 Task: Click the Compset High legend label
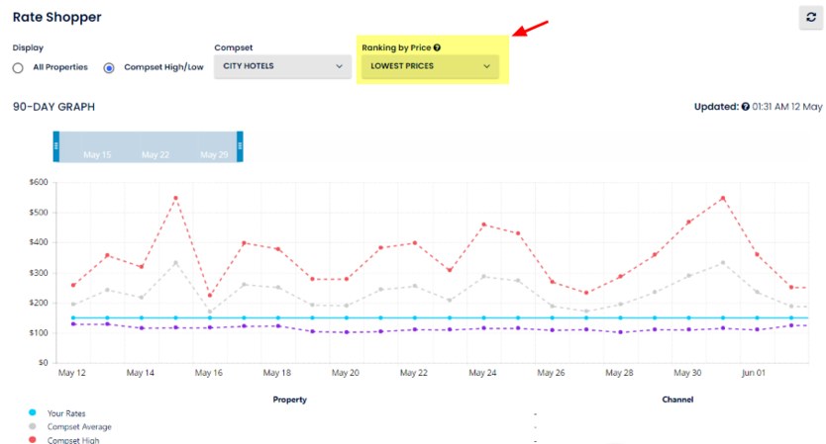pyautogui.click(x=73, y=440)
